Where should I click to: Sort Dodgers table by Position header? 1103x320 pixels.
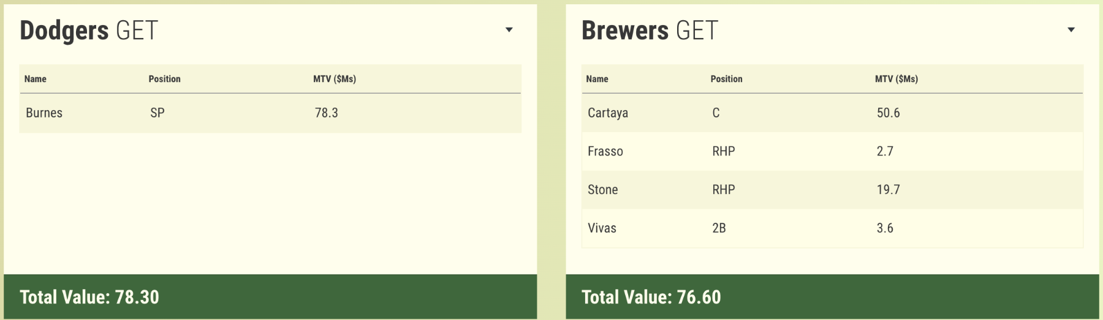tap(164, 79)
